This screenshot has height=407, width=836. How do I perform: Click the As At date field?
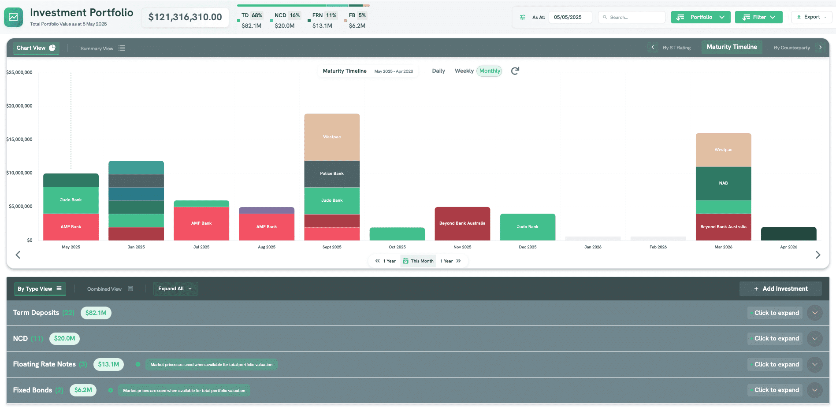[x=570, y=17]
